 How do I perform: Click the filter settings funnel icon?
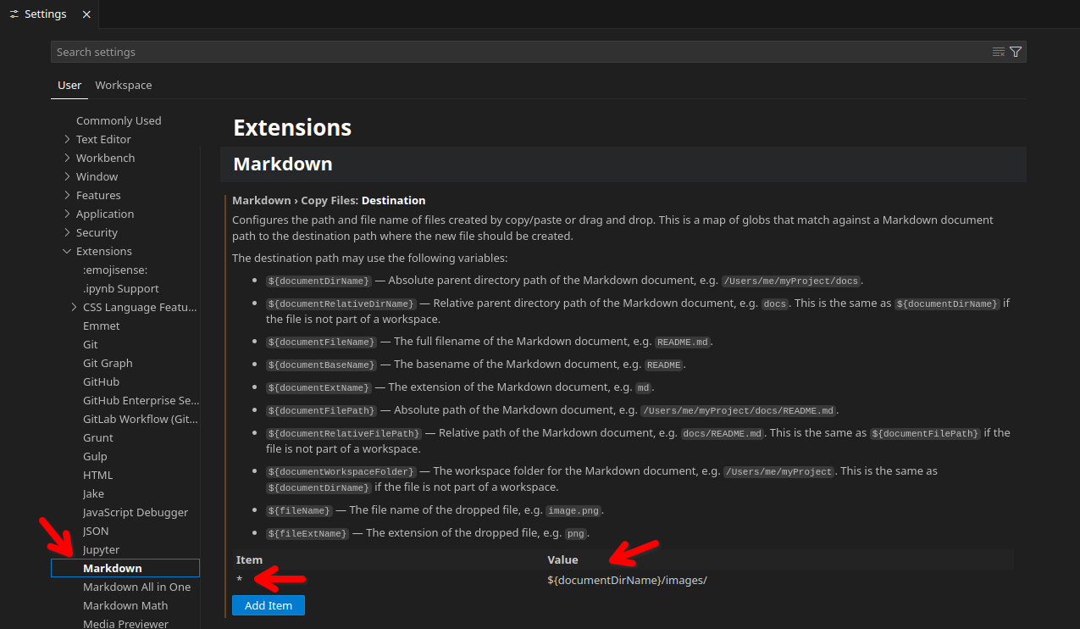point(1016,53)
